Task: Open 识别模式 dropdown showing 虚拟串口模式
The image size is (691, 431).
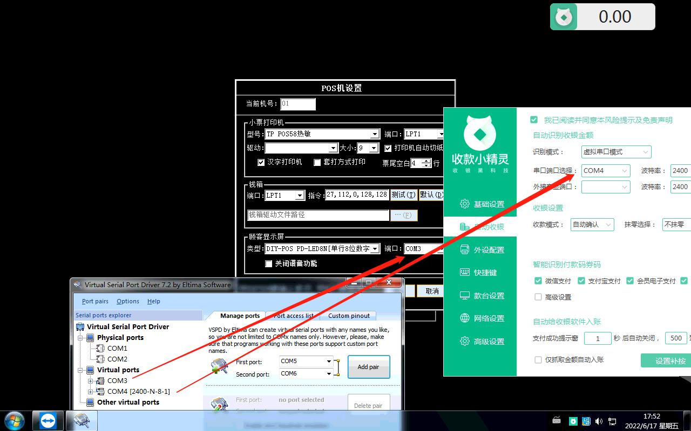Action: pos(616,152)
